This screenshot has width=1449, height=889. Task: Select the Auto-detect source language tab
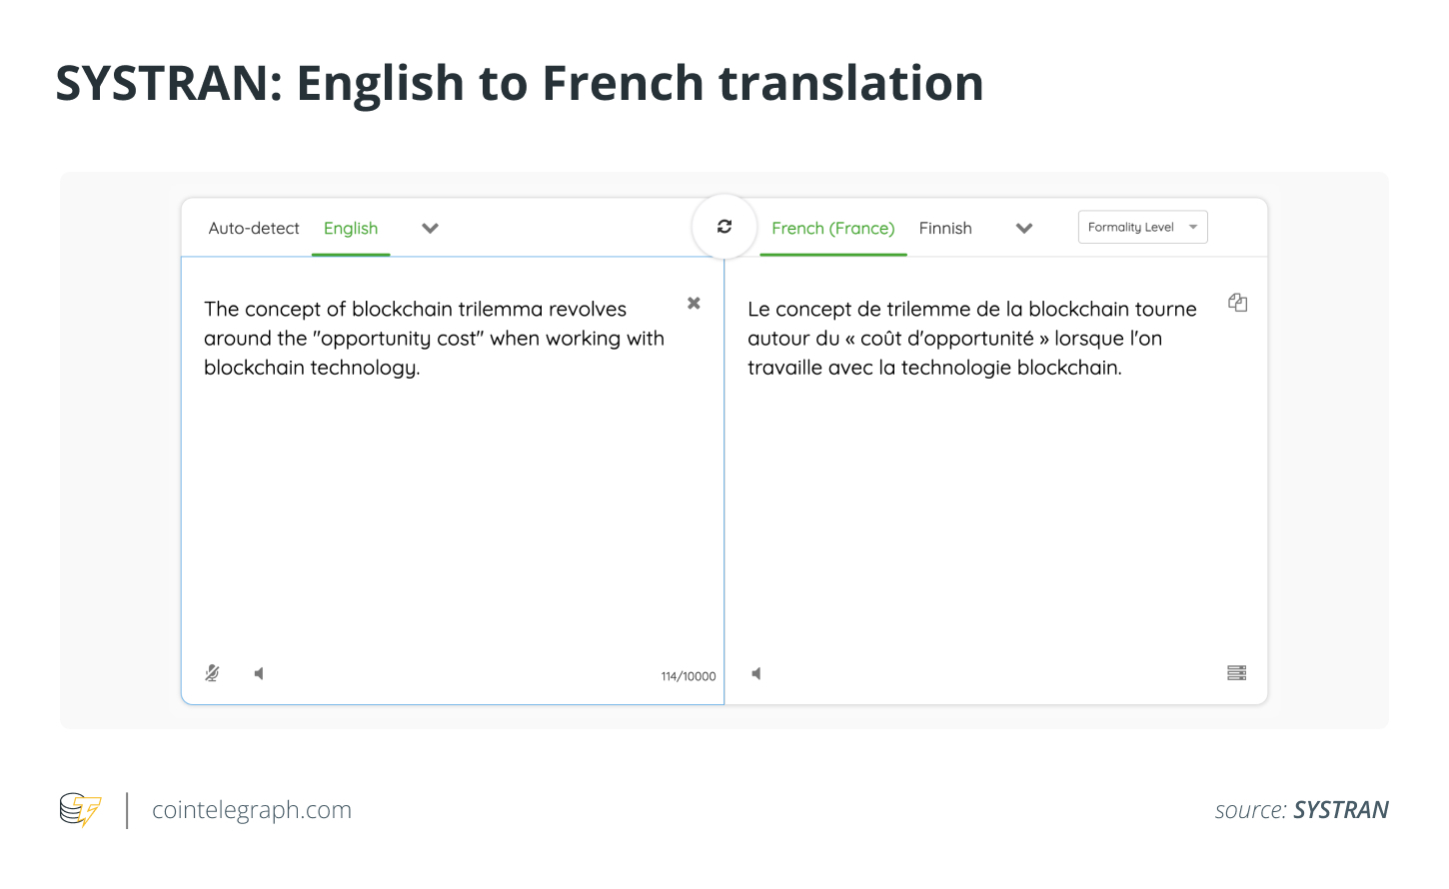[x=254, y=228]
